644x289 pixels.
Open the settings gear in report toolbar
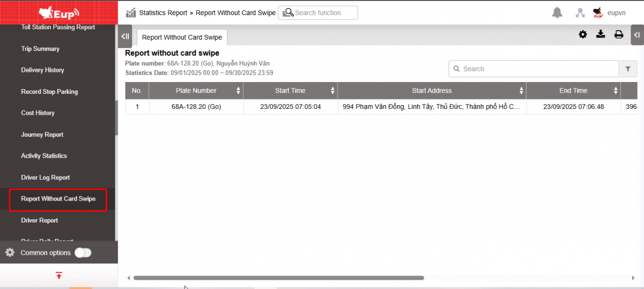coord(583,34)
